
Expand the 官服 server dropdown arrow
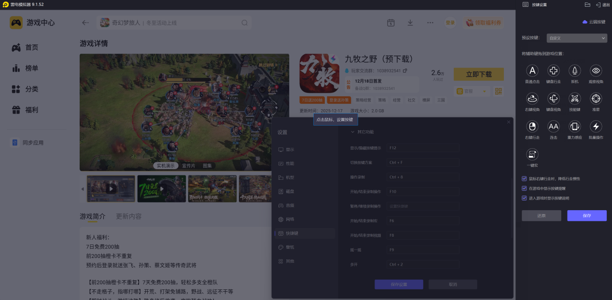[x=484, y=91]
